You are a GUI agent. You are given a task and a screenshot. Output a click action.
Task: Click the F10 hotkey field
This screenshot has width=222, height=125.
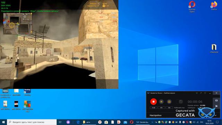pos(153,108)
